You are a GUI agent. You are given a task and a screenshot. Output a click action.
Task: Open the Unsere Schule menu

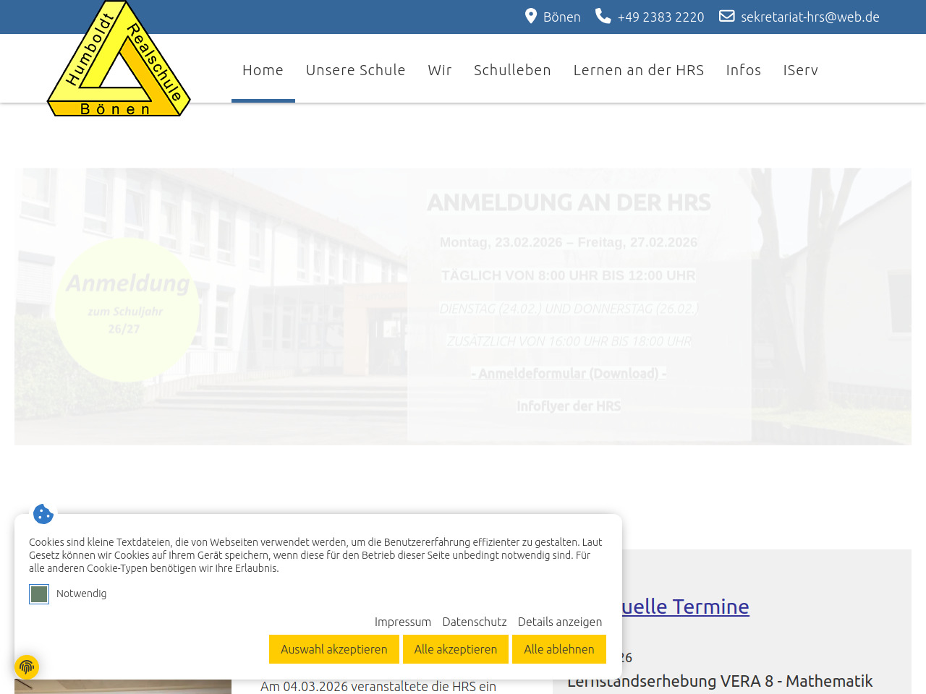point(355,70)
